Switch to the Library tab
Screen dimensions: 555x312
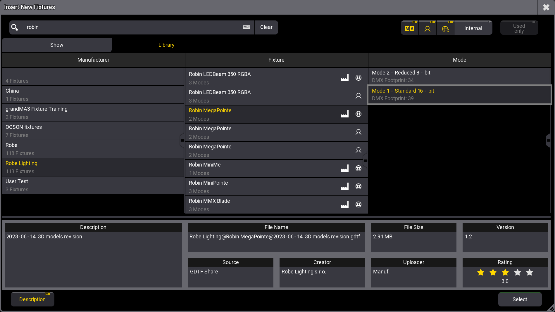click(x=166, y=45)
